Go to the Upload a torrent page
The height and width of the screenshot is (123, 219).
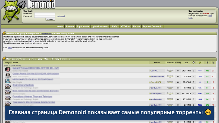click(x=100, y=26)
